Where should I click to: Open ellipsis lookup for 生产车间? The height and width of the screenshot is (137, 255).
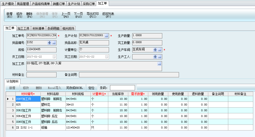click(160, 50)
